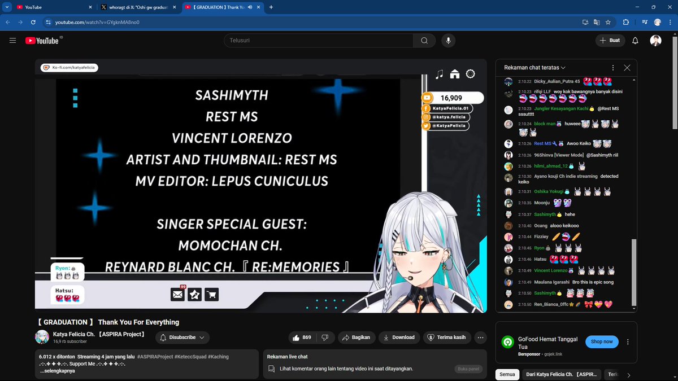
Task: Open the Disubscribe notification dropdown
Action: pyautogui.click(x=182, y=338)
